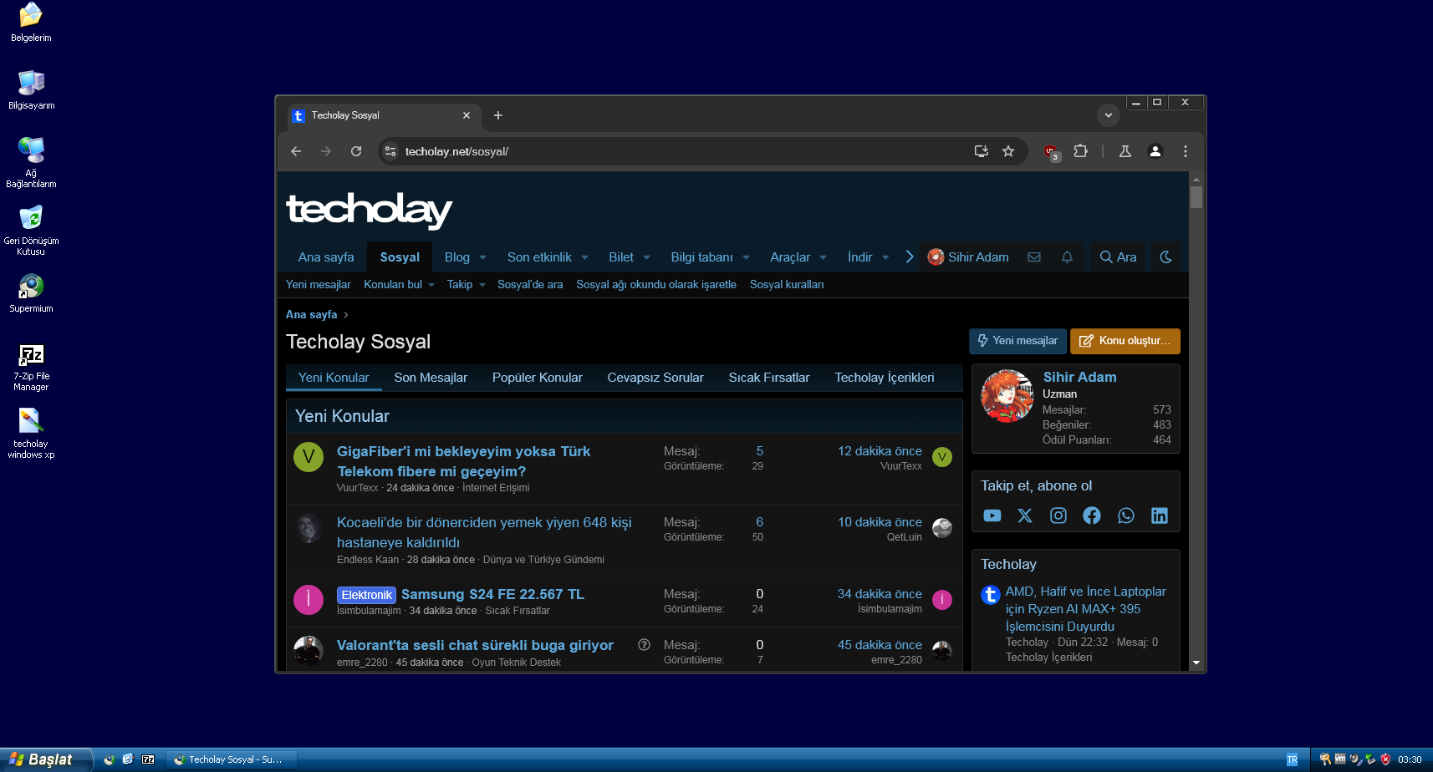Toggle dark mode moon icon

click(1165, 257)
